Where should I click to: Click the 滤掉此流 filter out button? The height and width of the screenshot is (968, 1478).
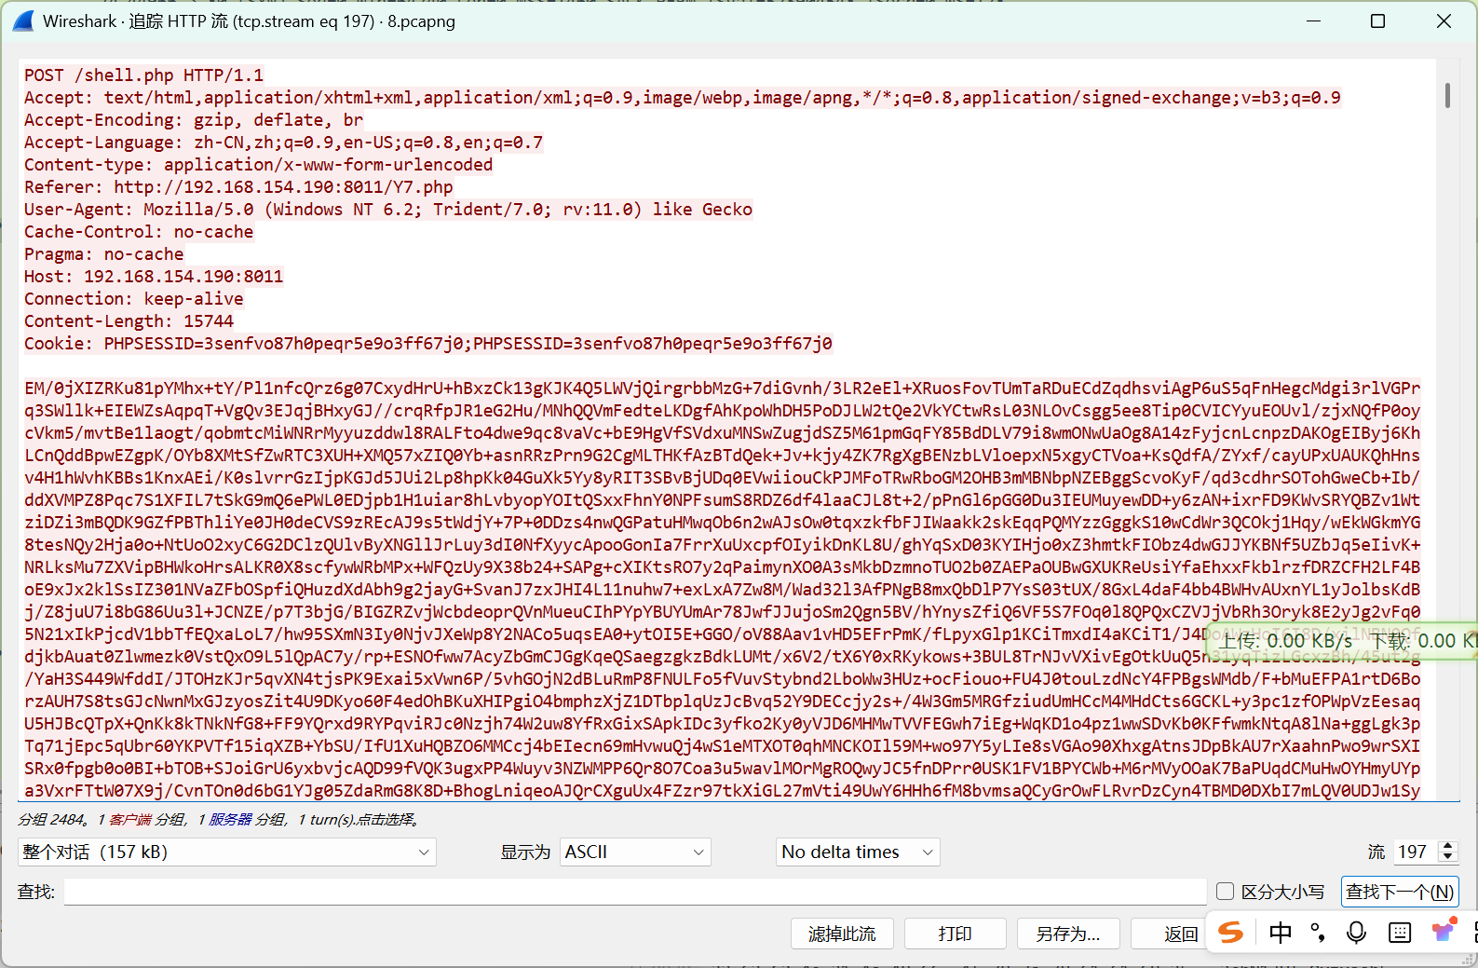pyautogui.click(x=842, y=934)
